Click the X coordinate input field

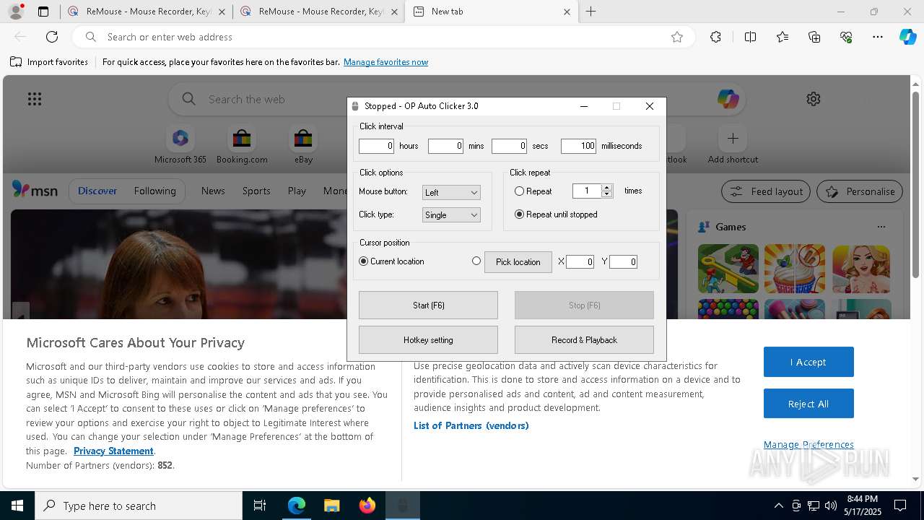tap(580, 262)
